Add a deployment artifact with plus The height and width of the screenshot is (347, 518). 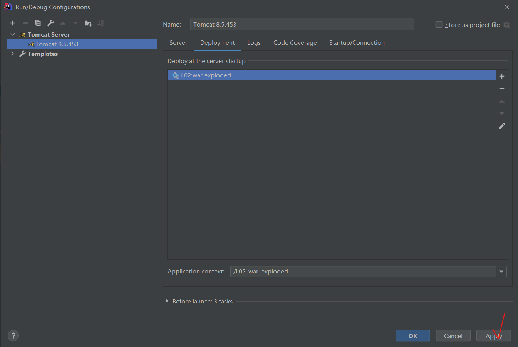(502, 76)
